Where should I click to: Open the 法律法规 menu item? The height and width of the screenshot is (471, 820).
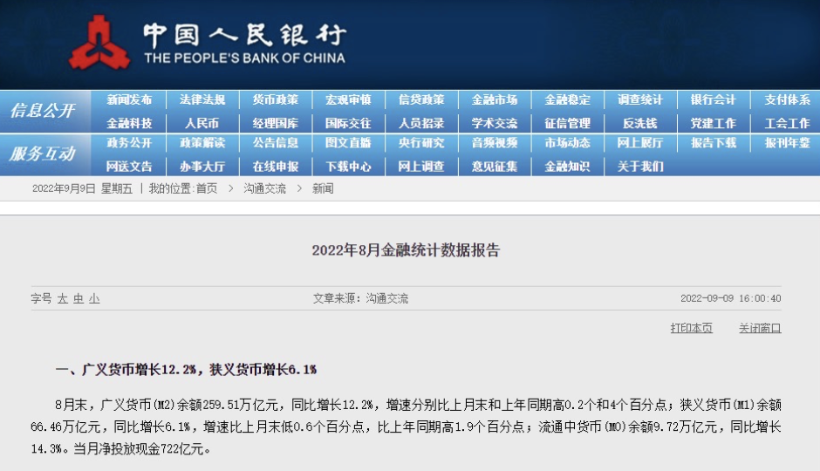click(202, 99)
